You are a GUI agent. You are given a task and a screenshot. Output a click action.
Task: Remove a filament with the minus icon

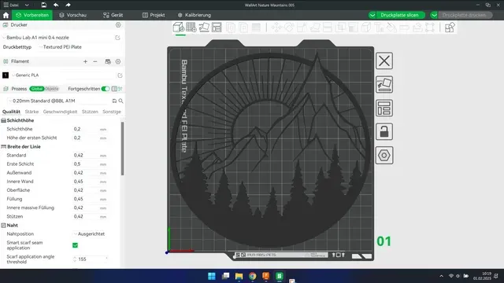tap(95, 61)
